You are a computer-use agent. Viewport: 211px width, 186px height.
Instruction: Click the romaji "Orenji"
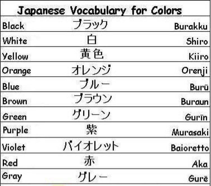(194, 71)
